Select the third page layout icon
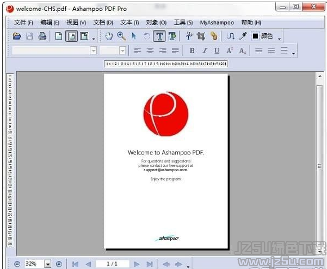Screen dimensions: 327x269 (84, 36)
